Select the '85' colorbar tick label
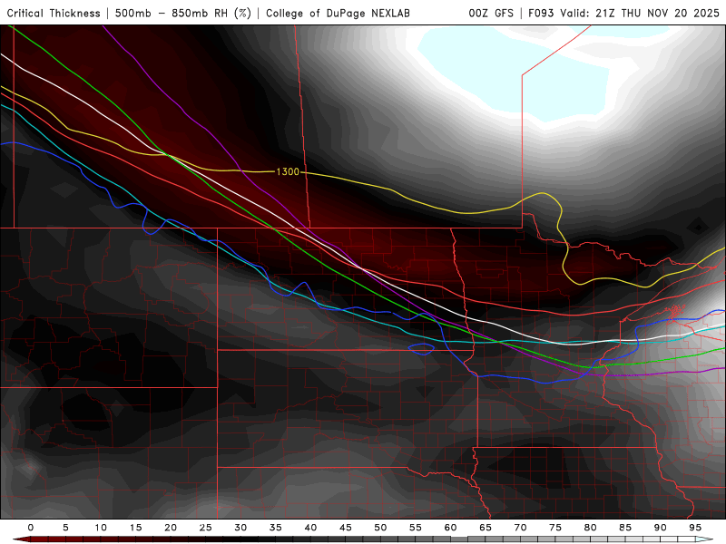 (x=625, y=528)
